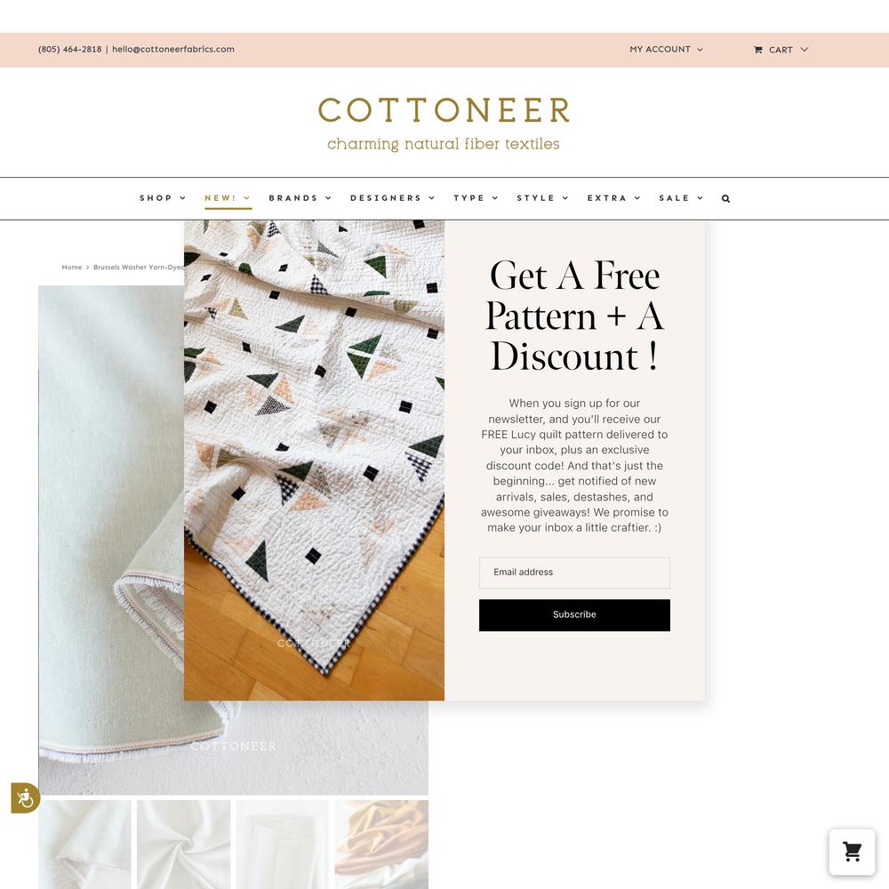889x889 pixels.
Task: Expand the Brands menu
Action: tap(300, 198)
